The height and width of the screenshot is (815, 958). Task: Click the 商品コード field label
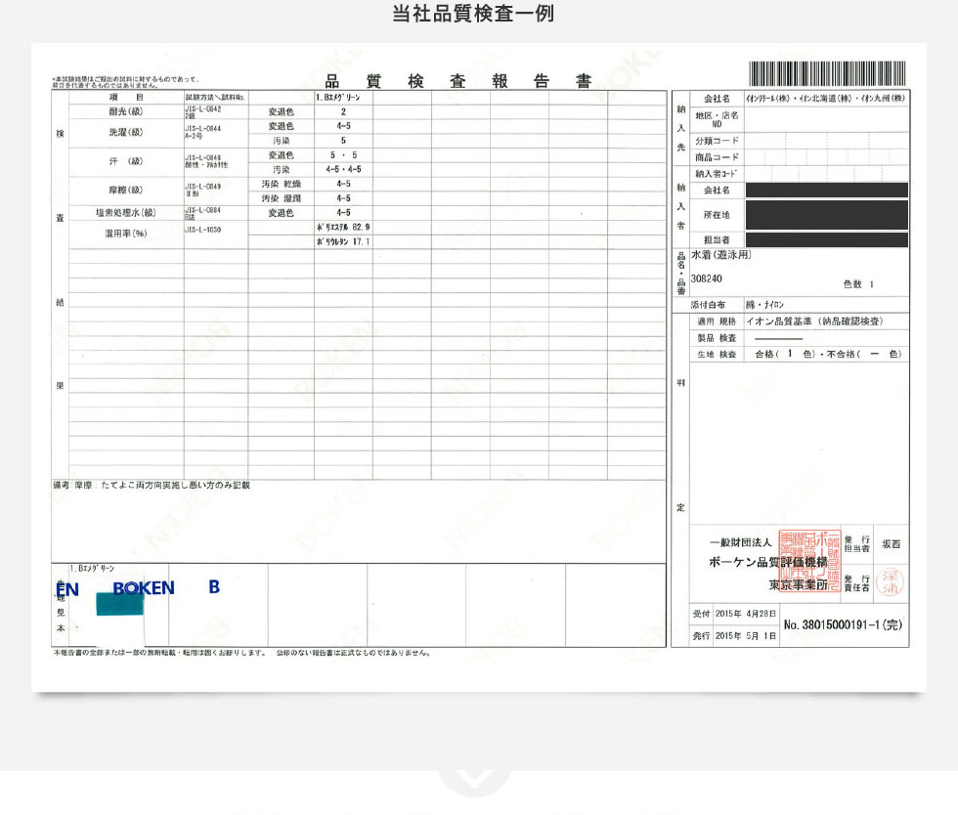pos(717,157)
